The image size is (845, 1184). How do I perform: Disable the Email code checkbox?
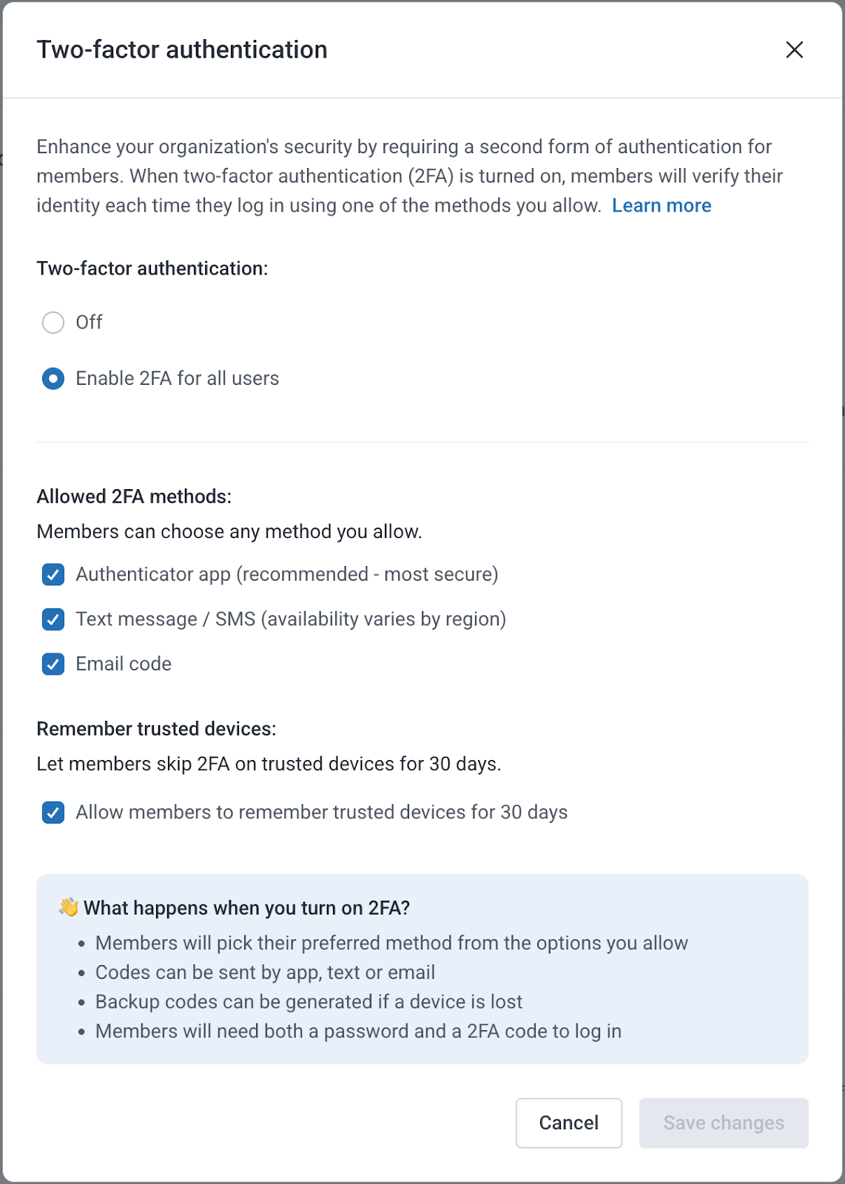click(x=53, y=665)
